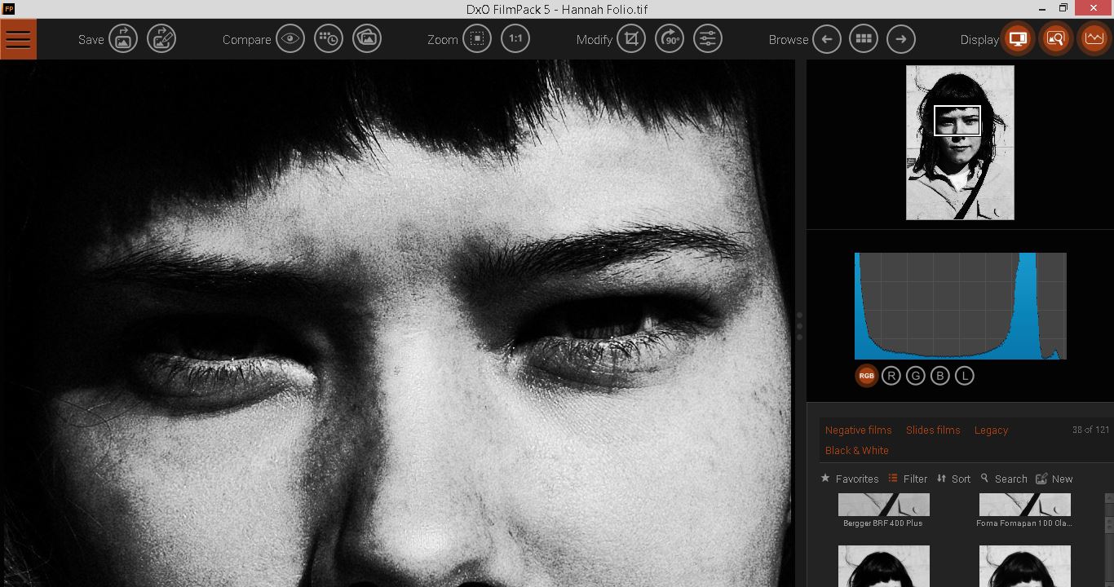
Task: Toggle the Compare eye preview icon
Action: coord(290,39)
